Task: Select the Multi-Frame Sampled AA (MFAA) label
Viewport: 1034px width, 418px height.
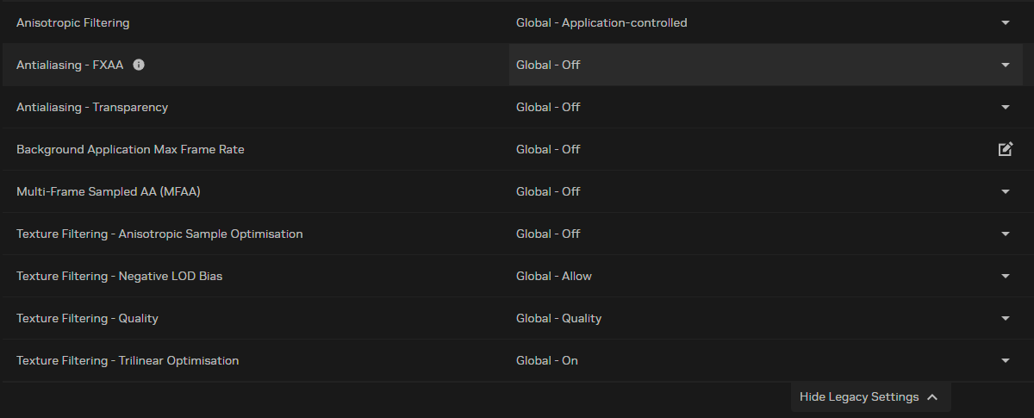Action: click(109, 191)
